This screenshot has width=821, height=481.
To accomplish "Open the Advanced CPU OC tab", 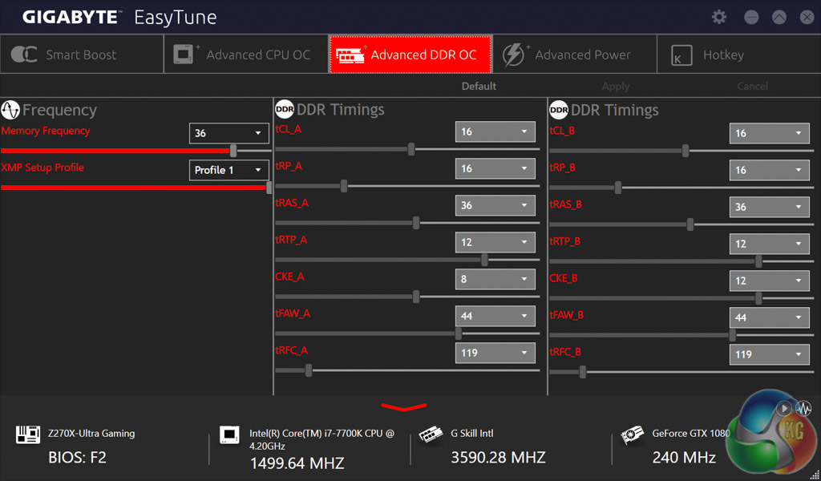I will (x=246, y=54).
